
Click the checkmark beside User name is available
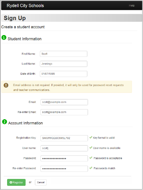click(x=91, y=147)
